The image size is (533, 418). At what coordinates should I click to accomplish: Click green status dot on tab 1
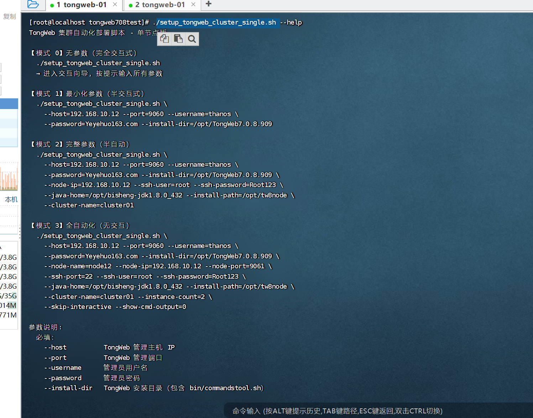pyautogui.click(x=52, y=5)
